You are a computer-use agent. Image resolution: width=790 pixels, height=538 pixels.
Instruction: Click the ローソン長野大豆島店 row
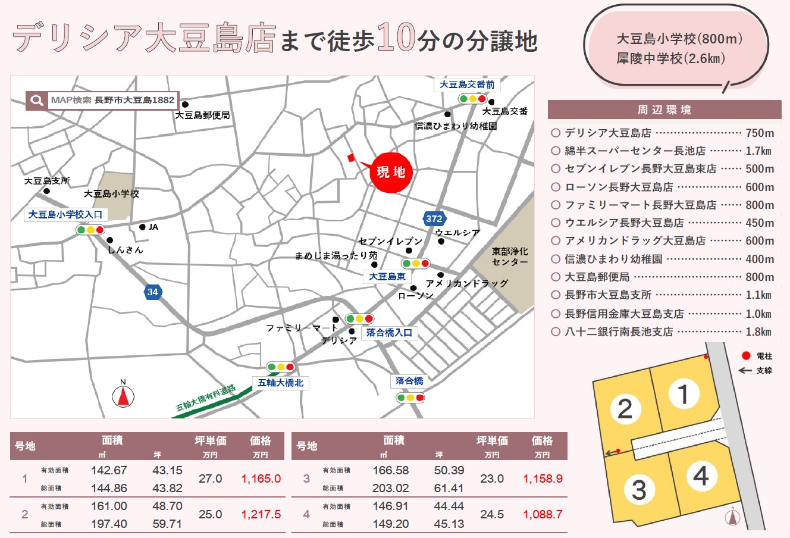point(663,187)
